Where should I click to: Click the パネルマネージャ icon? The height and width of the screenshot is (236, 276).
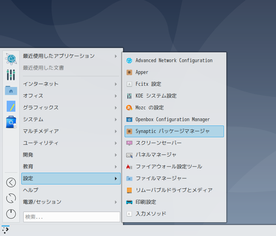pyautogui.click(x=129, y=155)
